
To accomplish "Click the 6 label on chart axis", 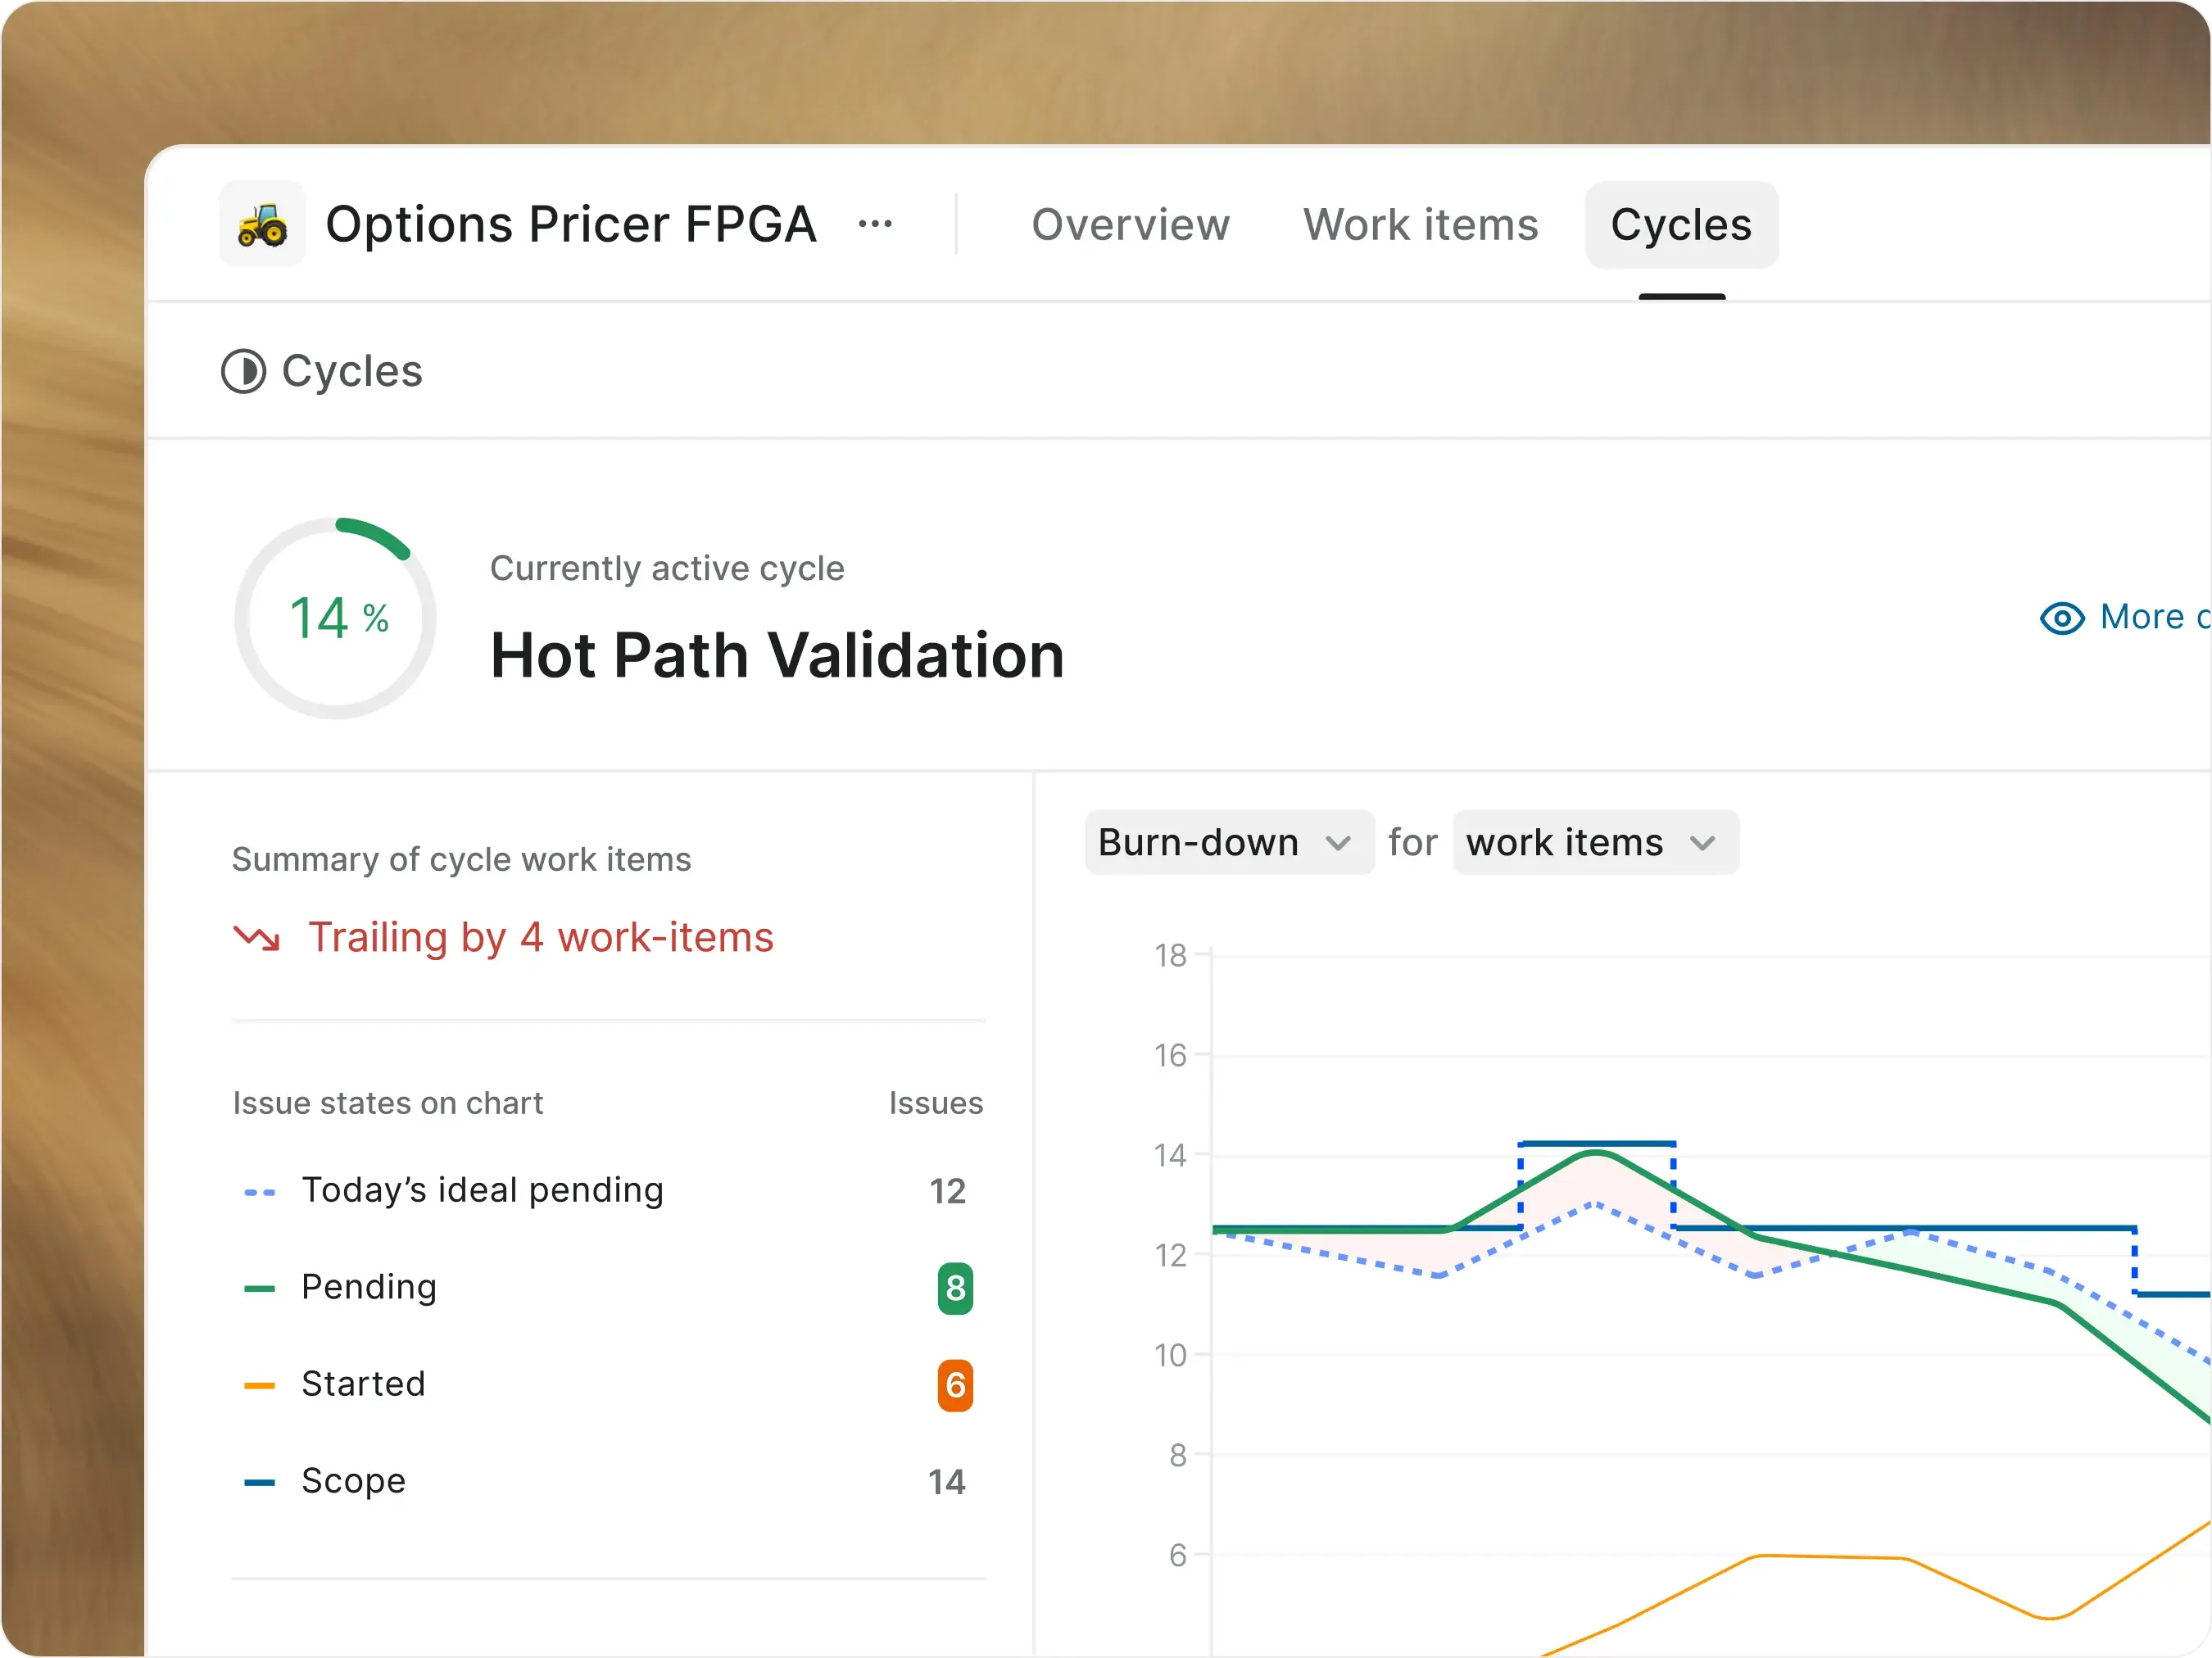I will pos(1178,1556).
